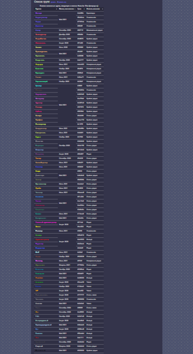Open the 'править код' link beside the heading

coord(62,2)
